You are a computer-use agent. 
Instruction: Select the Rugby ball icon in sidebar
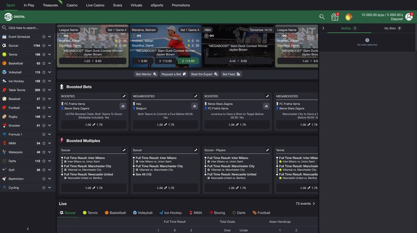[4, 116]
